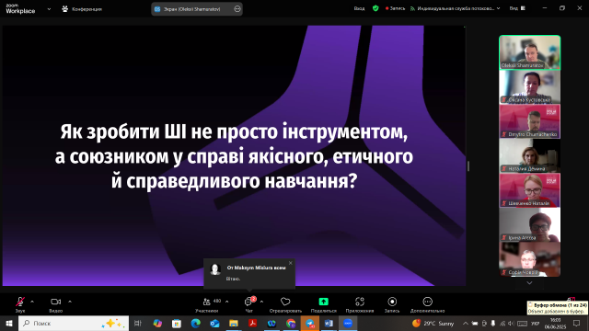Expand audio options arrow next to microphone
The height and width of the screenshot is (331, 589).
pyautogui.click(x=32, y=302)
